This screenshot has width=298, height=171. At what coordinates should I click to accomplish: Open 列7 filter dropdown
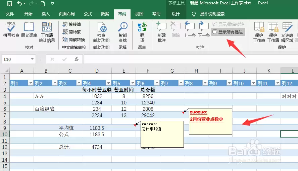[181, 83]
